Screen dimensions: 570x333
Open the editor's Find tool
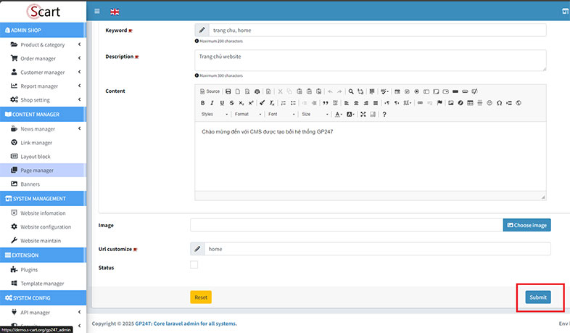click(351, 91)
